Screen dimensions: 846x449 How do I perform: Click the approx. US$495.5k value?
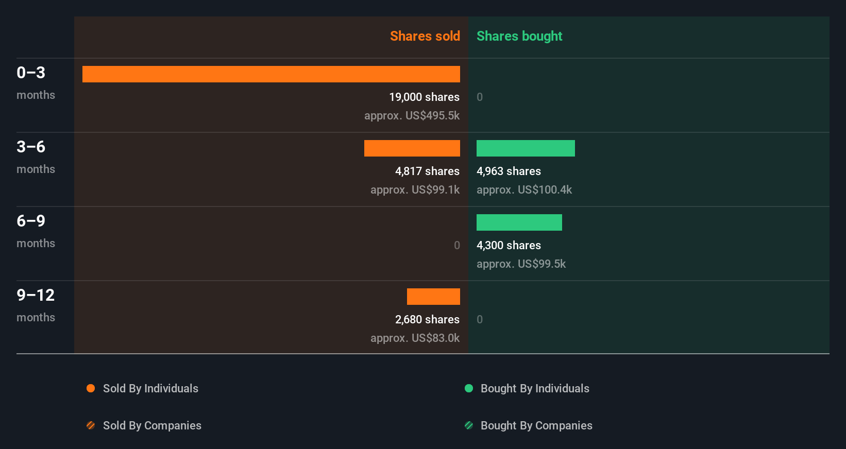click(x=412, y=115)
